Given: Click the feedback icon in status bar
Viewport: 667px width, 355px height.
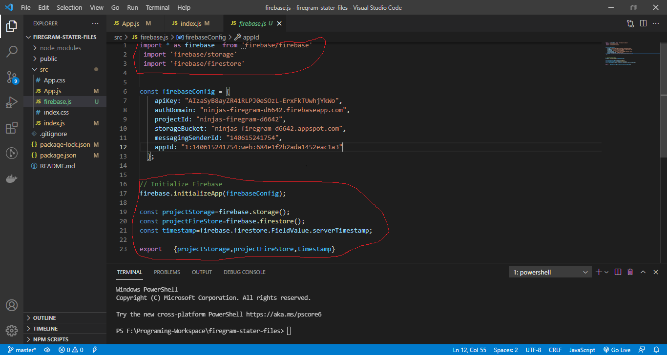Looking at the screenshot, I should click(x=643, y=350).
